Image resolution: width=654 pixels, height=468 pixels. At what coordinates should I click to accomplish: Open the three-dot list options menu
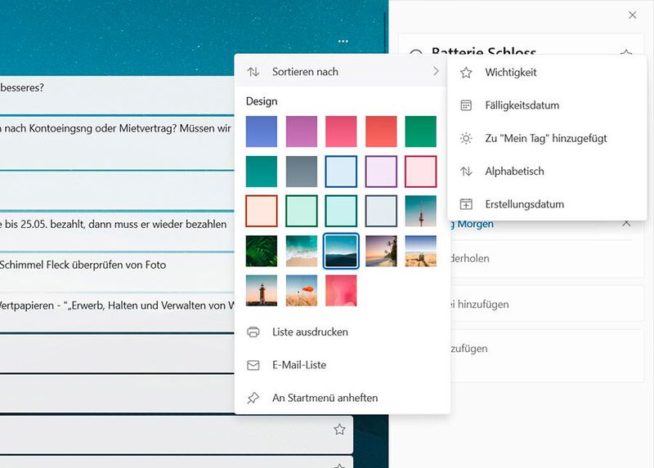pos(343,42)
